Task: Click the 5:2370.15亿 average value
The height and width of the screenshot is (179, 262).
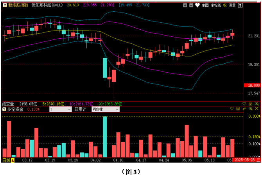Action: tap(53, 104)
